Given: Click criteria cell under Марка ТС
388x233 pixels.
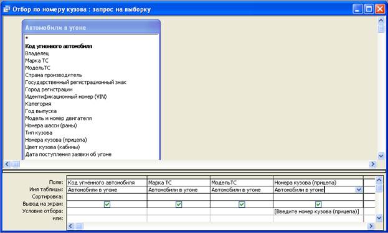Looking at the screenshot, I should tap(178, 211).
